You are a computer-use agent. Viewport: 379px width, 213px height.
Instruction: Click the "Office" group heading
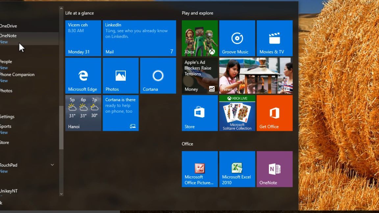point(187,144)
